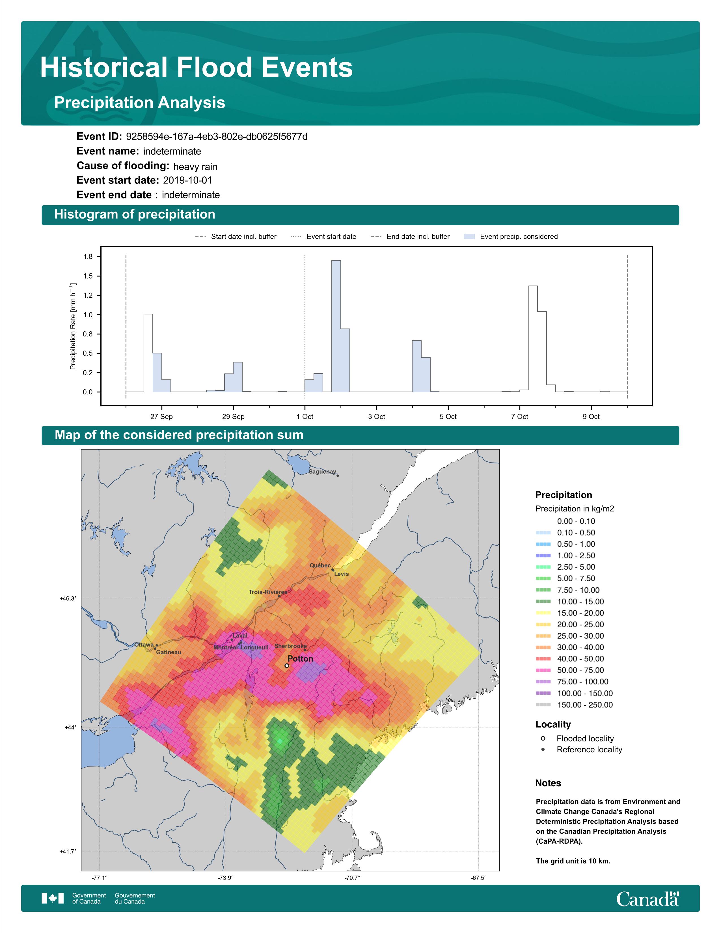
Task: Click the Precipitation Rate axis title
Action: coord(73,326)
